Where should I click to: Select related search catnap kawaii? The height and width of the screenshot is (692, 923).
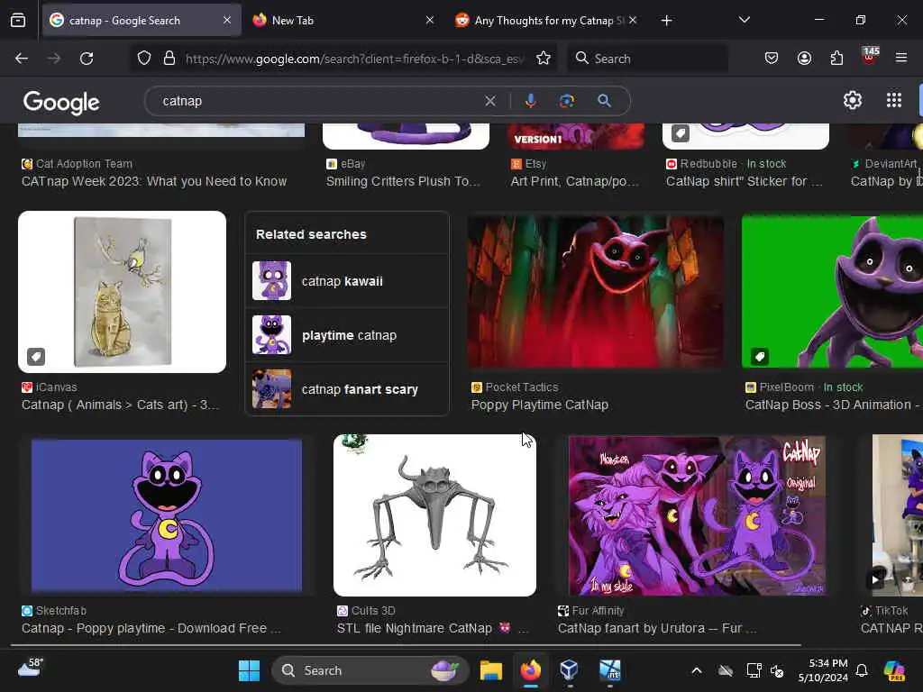point(347,281)
